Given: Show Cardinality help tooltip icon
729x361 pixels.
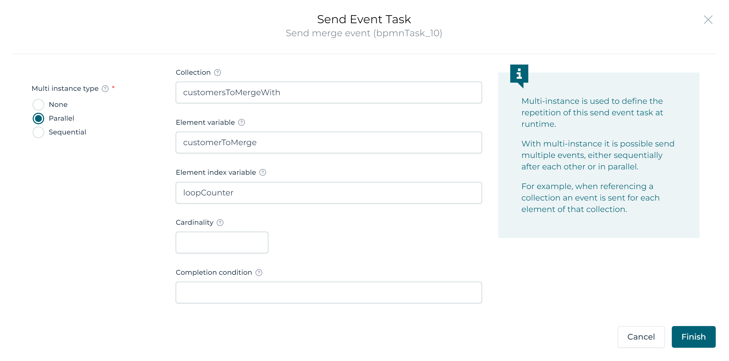Looking at the screenshot, I should coord(220,222).
